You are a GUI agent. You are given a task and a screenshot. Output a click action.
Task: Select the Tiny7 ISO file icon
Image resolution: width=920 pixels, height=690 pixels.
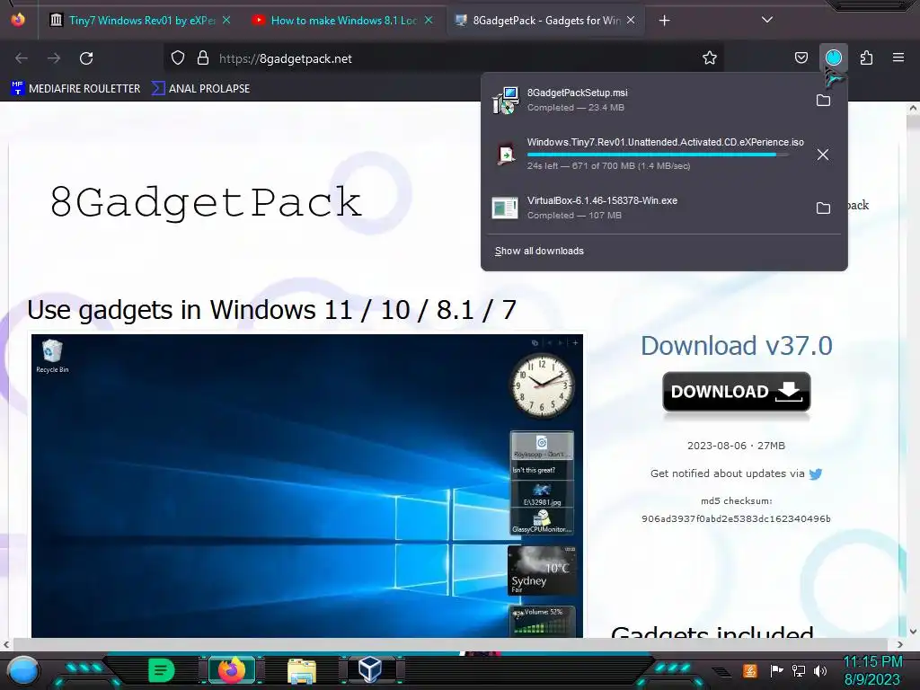[x=505, y=155]
